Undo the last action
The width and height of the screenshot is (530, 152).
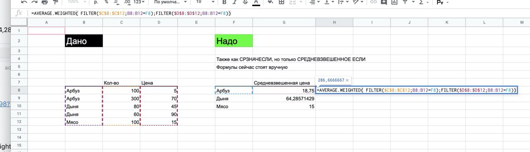click(24, 2)
